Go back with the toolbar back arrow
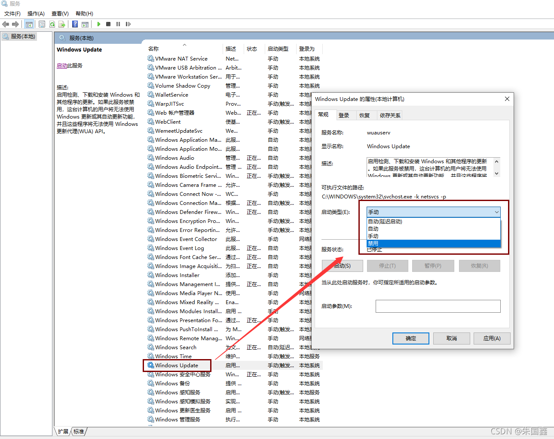The width and height of the screenshot is (554, 439). pos(6,24)
